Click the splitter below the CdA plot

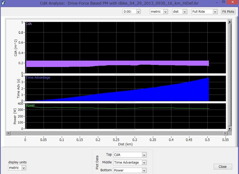coord(125,74)
